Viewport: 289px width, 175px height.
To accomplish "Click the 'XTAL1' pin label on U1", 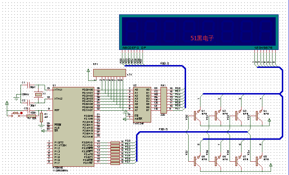I will click(58, 90).
